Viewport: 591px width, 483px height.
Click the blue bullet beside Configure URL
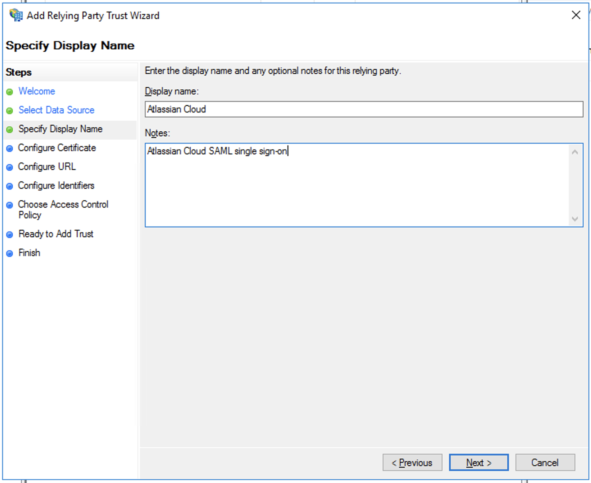click(x=9, y=167)
